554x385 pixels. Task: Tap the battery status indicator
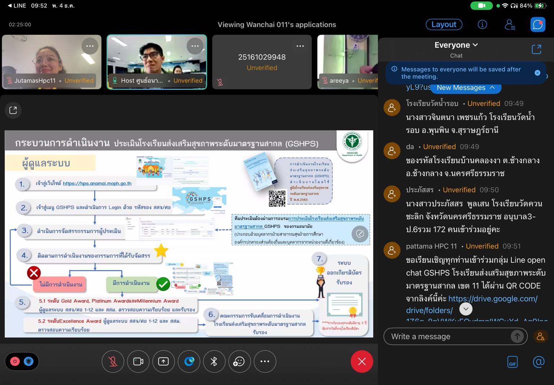(x=541, y=6)
